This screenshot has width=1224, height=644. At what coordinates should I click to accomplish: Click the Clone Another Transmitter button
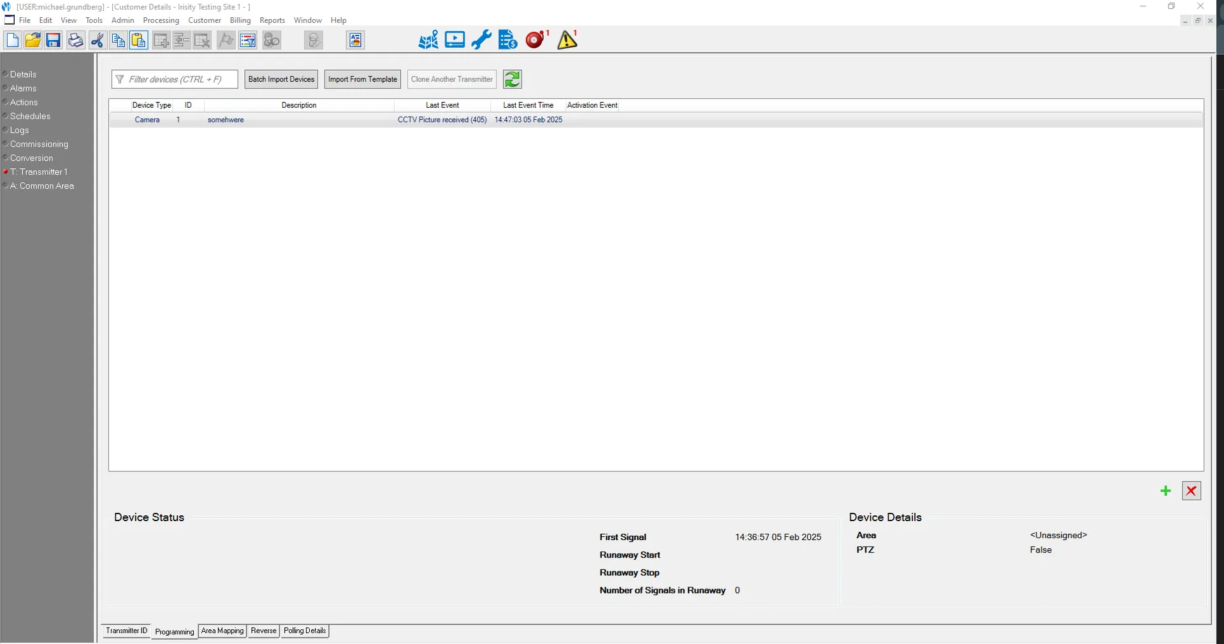click(x=452, y=80)
